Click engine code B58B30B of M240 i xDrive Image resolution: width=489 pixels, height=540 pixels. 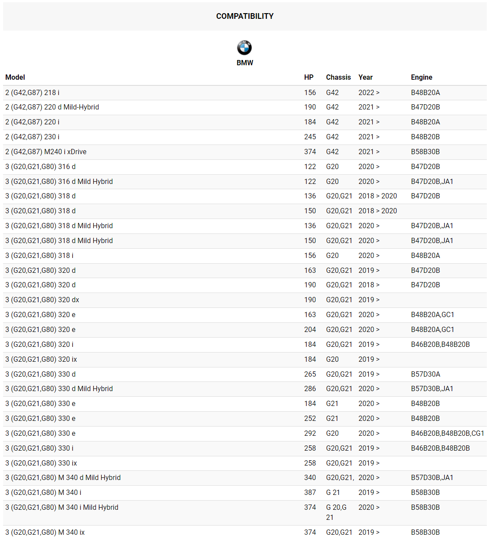(x=426, y=152)
